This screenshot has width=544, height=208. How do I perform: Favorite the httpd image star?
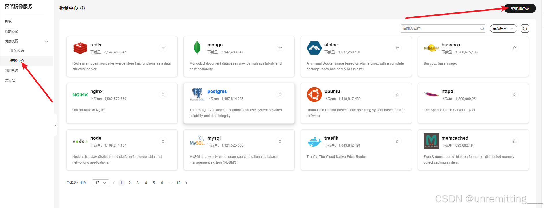(x=514, y=94)
